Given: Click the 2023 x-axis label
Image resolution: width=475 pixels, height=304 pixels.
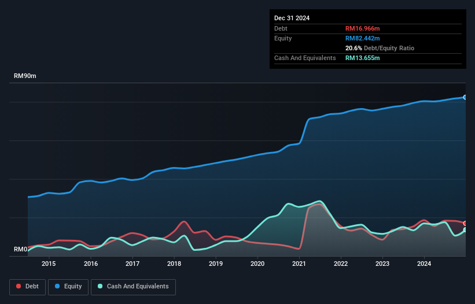Looking at the screenshot, I should (382, 264).
